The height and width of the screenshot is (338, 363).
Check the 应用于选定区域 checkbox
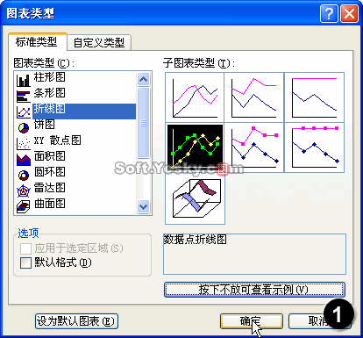pos(25,248)
